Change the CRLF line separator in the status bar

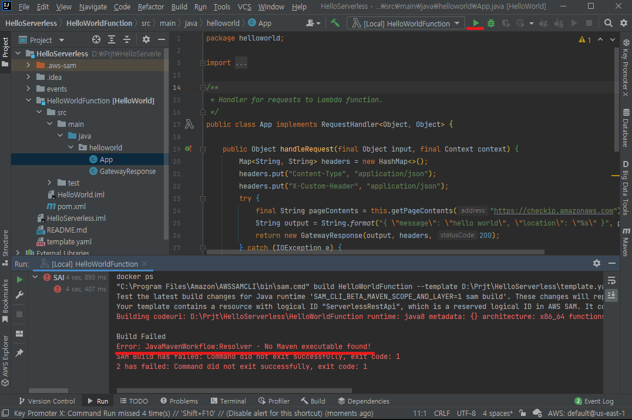point(442,413)
